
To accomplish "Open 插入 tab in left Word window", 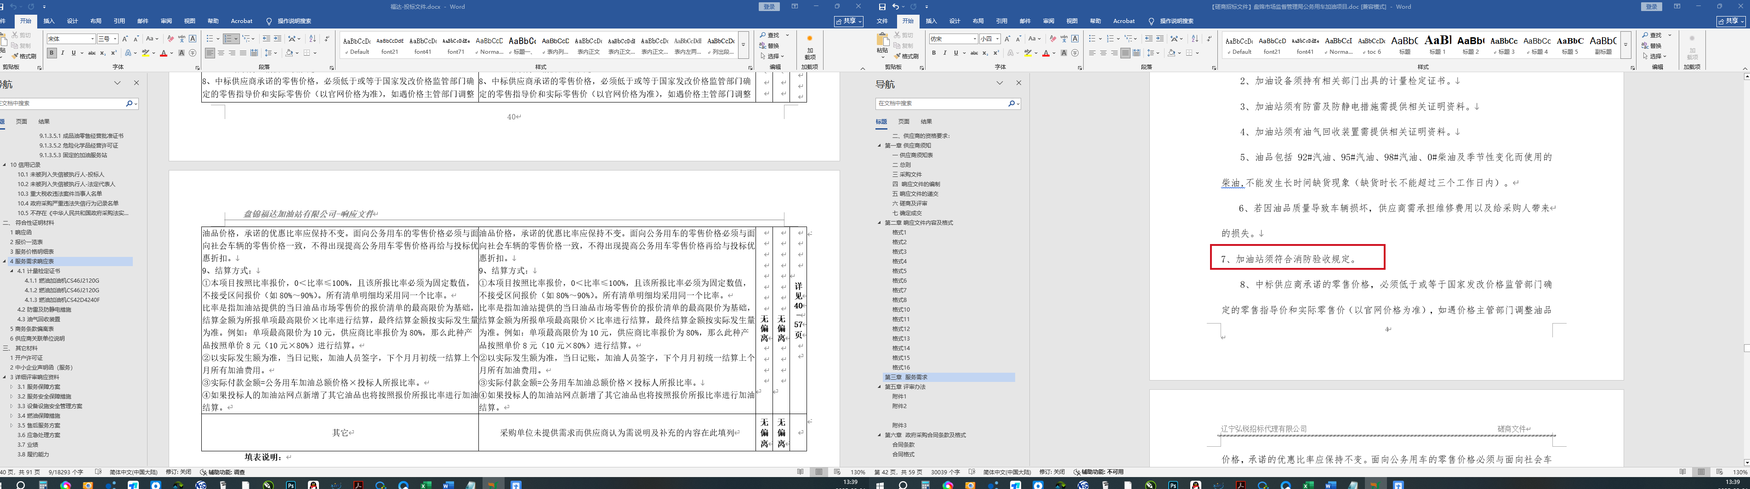I will click(x=49, y=21).
